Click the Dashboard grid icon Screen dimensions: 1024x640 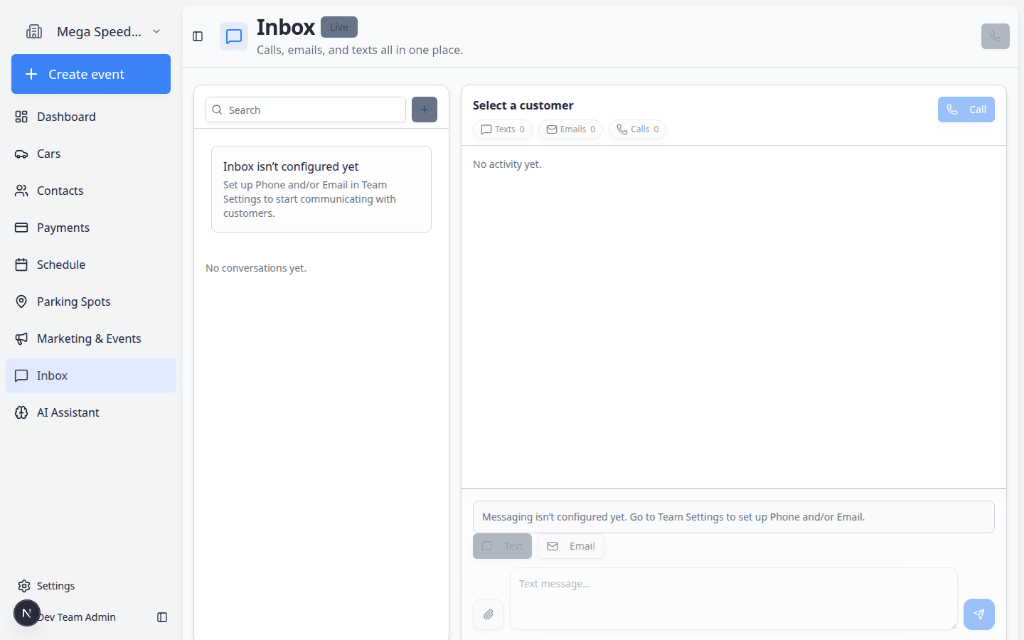click(x=21, y=117)
